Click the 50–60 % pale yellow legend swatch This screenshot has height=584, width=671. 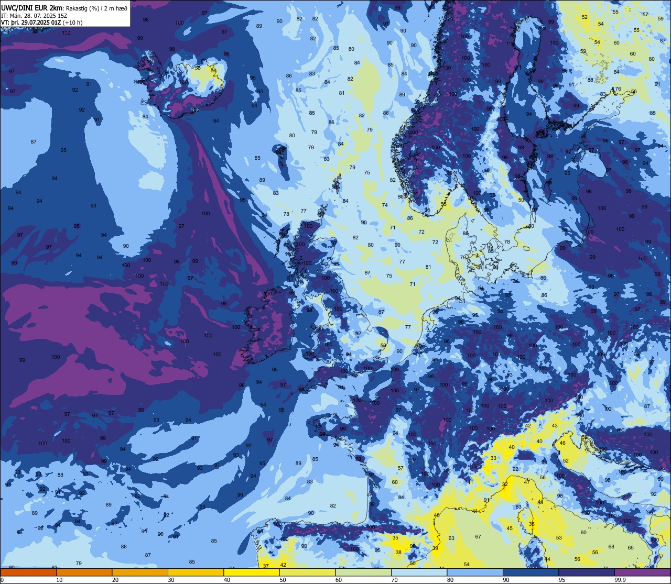pyautogui.click(x=307, y=572)
